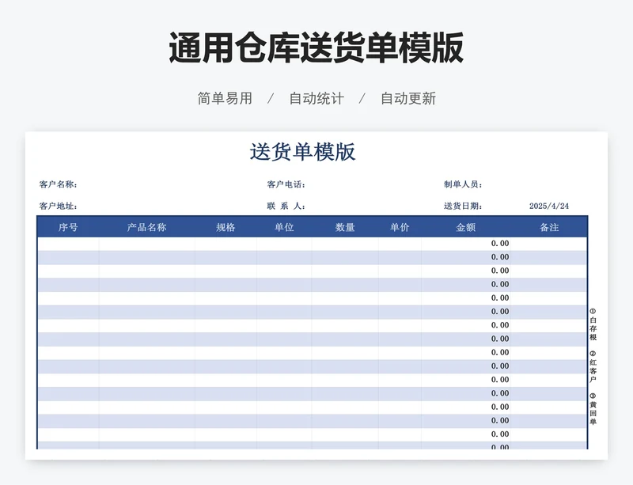Click the 单位 column header

tap(284, 227)
